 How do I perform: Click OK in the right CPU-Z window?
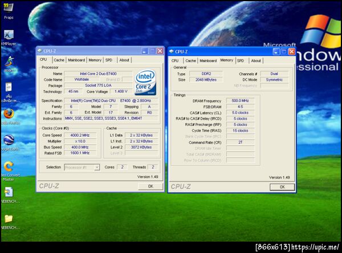tap(282, 187)
